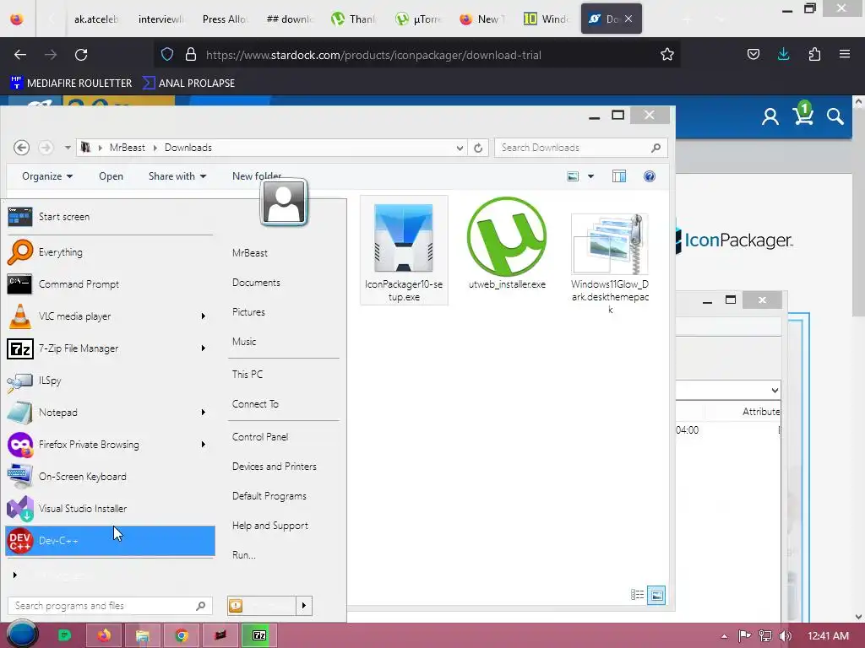The width and height of the screenshot is (865, 648).
Task: Click the change view icon in Explorer
Action: pos(574,176)
